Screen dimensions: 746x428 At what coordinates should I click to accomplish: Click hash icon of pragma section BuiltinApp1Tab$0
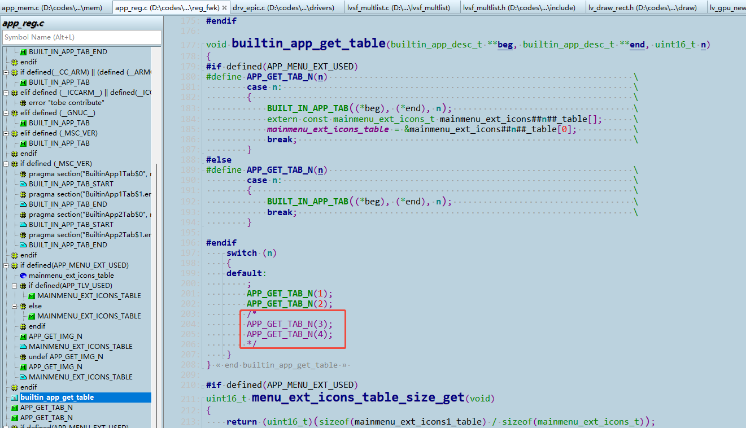pos(23,174)
